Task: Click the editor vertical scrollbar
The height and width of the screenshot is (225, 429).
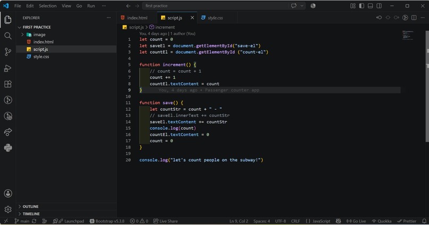Action: click(427, 86)
